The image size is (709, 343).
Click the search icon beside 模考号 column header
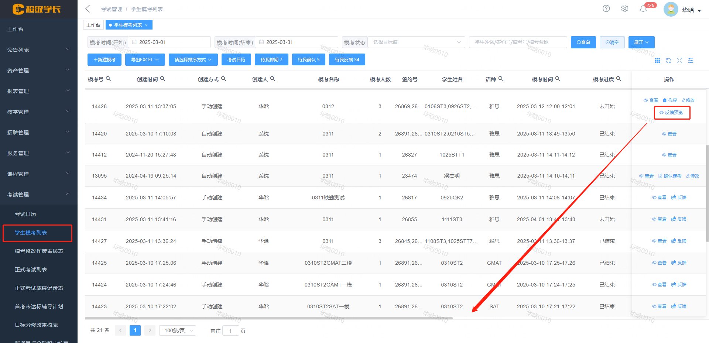point(108,79)
